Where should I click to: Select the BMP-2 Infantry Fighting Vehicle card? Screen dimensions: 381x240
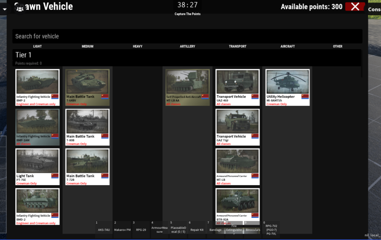click(x=37, y=87)
